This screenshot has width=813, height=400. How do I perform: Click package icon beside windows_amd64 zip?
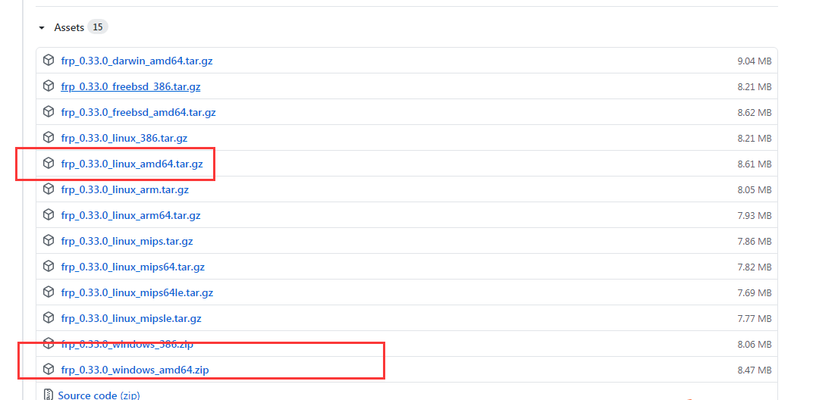(x=49, y=370)
